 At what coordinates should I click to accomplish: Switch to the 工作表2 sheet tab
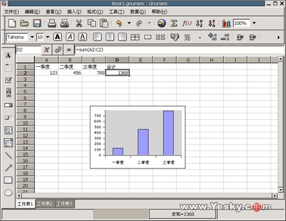[45, 204]
